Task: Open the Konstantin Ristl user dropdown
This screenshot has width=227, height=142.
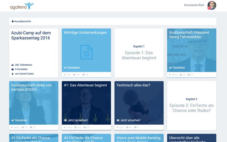Action: tap(195, 5)
